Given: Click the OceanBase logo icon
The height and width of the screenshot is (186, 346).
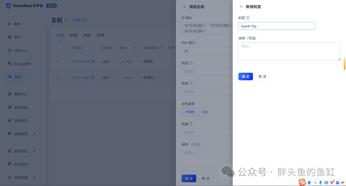Looking at the screenshot, I should [8, 6].
